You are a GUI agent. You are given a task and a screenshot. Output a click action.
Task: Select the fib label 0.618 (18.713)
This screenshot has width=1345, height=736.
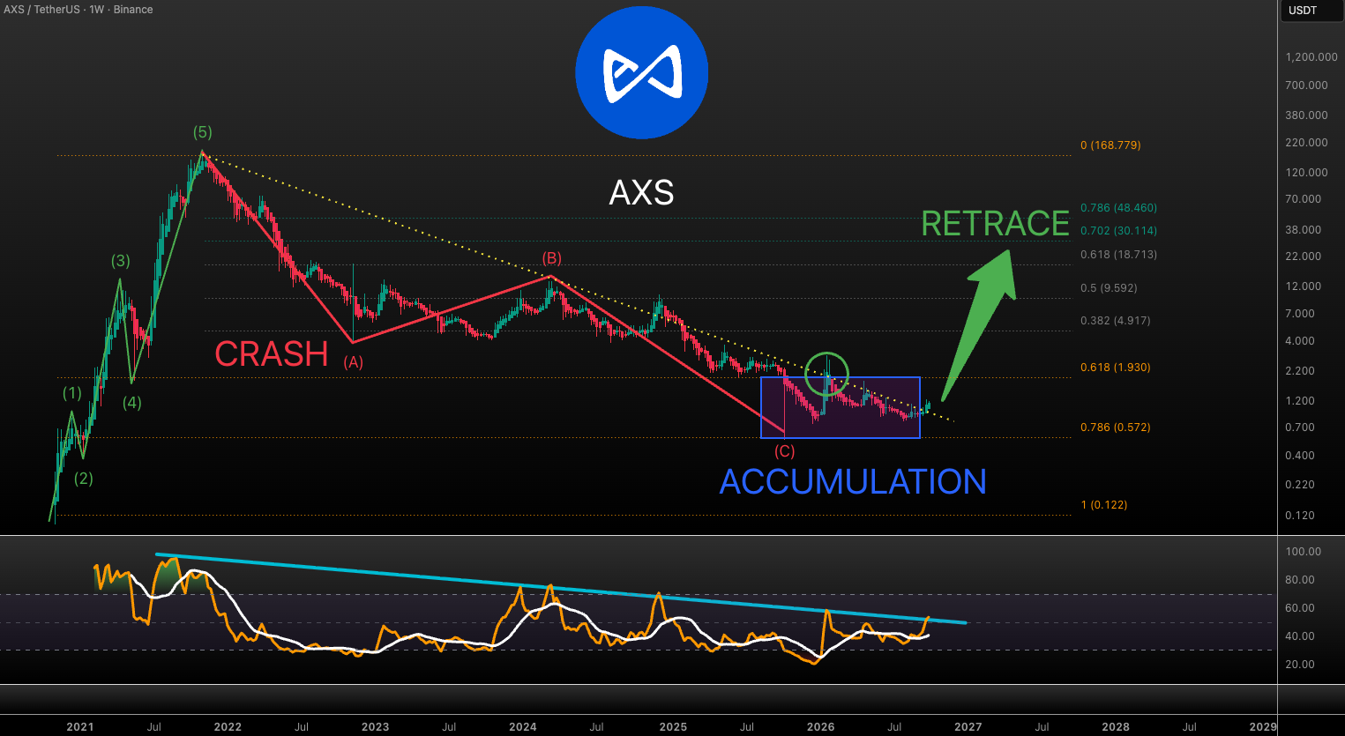click(1118, 255)
